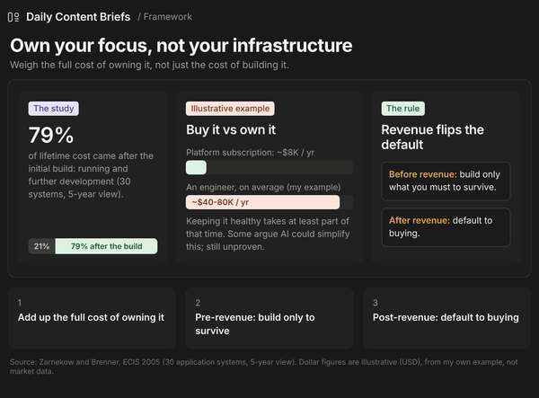Click the headline Own your focus
The width and height of the screenshot is (539, 398).
point(181,45)
